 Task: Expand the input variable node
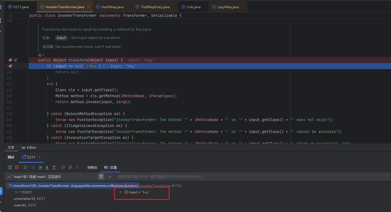(x=120, y=192)
